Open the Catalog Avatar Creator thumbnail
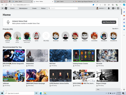126x95 pixels. (x=84, y=55)
